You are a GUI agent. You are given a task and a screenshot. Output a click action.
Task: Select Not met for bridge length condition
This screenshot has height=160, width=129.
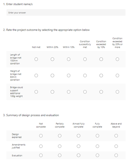[36, 59]
